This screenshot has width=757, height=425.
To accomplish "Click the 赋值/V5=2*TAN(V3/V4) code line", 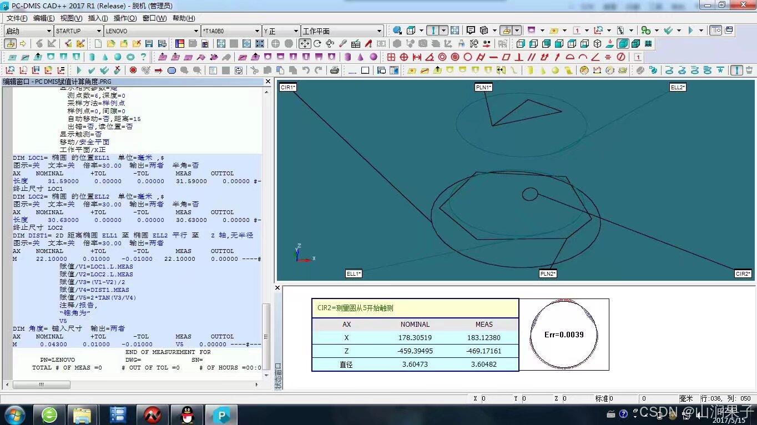I will [98, 297].
